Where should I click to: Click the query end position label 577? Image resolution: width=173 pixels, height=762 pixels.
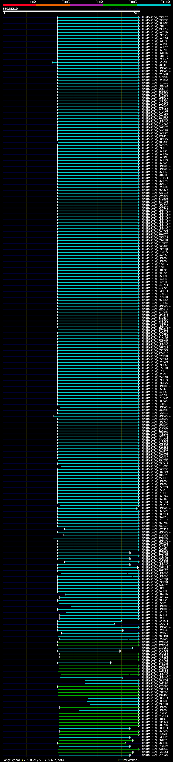136,13
